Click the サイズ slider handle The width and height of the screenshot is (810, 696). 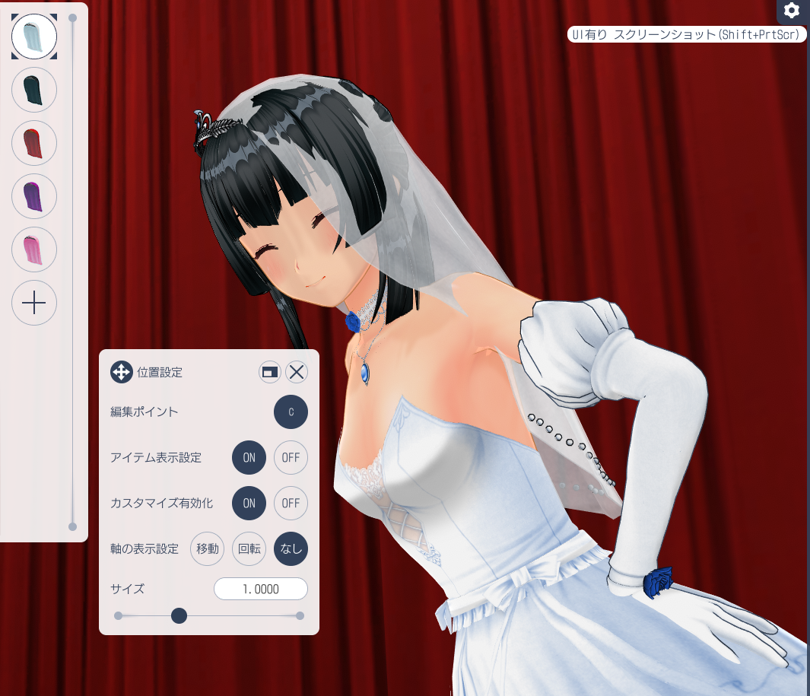tap(179, 615)
